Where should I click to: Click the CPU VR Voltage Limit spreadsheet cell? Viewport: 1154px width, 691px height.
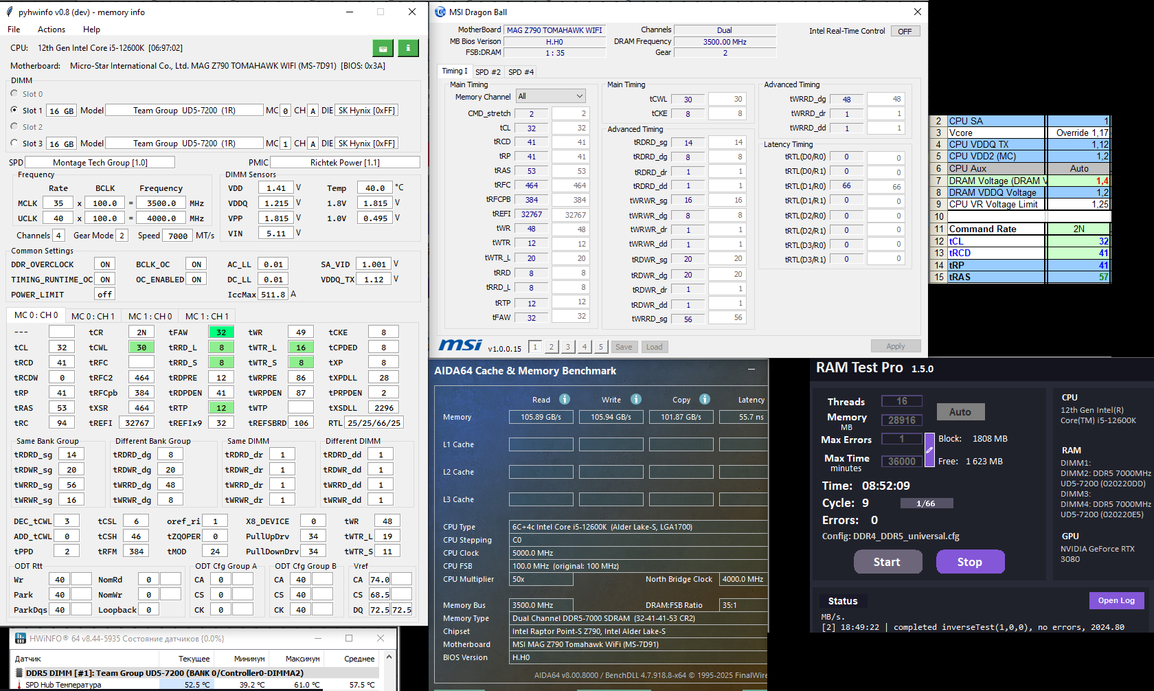click(x=996, y=205)
